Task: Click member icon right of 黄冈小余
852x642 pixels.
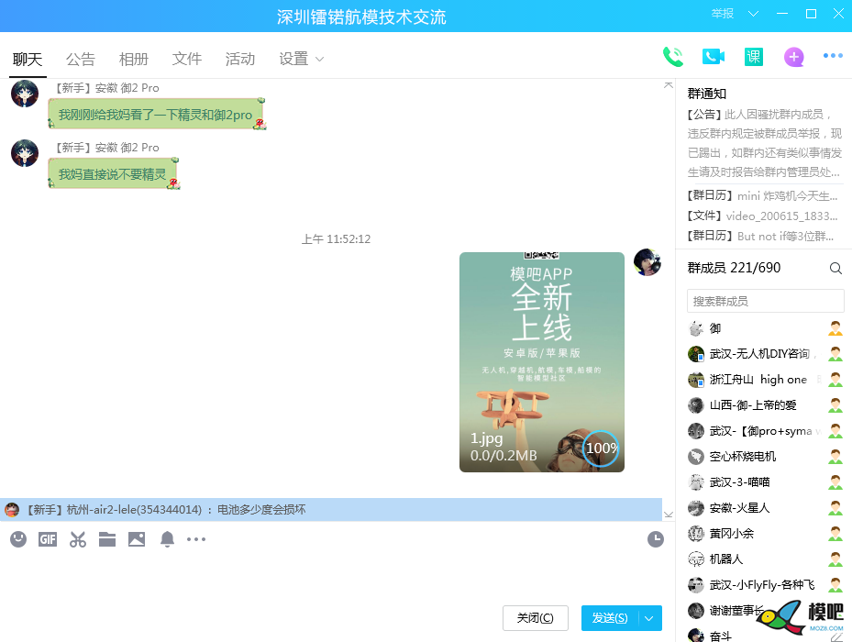Action: coord(835,534)
